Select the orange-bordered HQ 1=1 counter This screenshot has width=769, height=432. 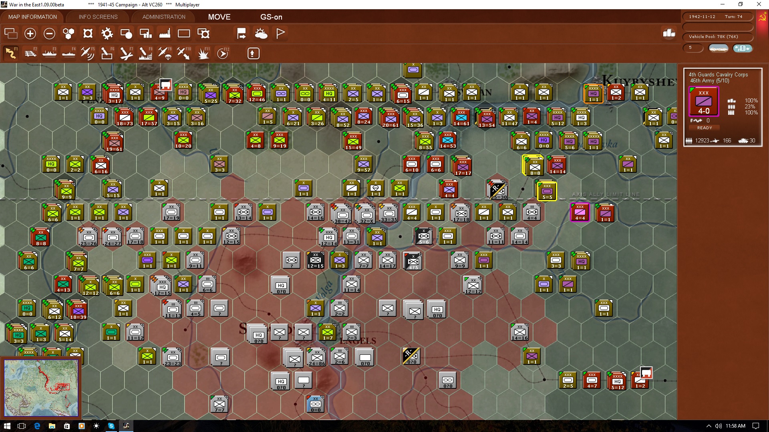coord(593,94)
